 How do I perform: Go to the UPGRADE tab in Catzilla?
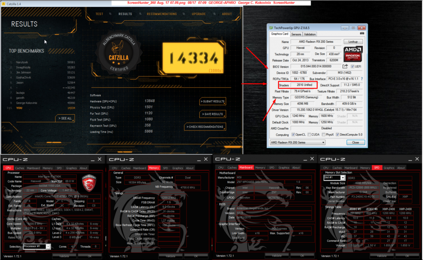click(199, 14)
